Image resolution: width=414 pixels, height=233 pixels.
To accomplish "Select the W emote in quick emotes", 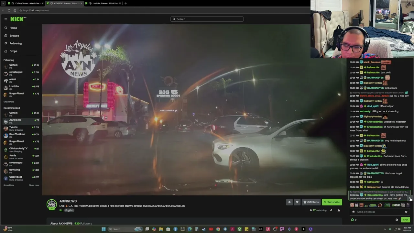I will 356,205.
